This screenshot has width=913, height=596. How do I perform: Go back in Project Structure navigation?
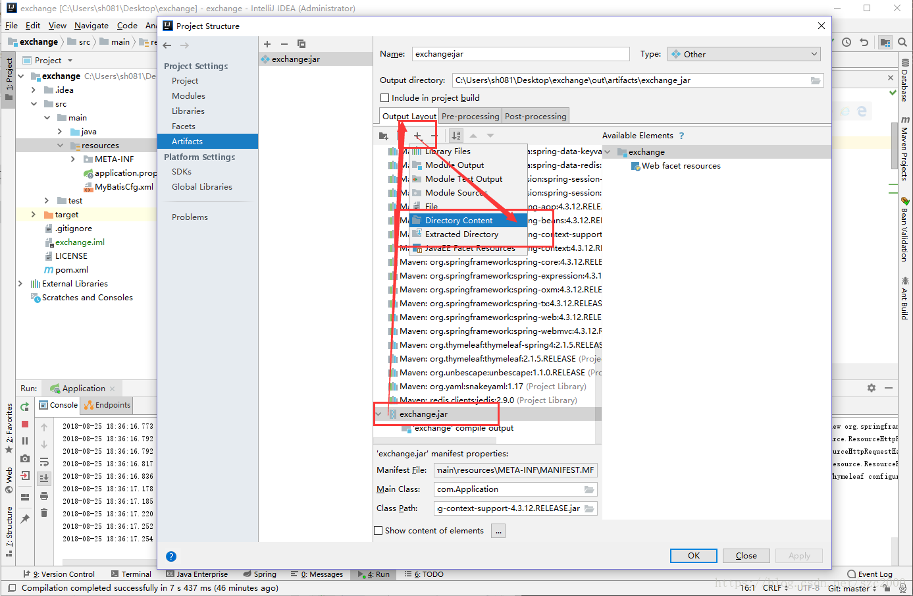(167, 45)
